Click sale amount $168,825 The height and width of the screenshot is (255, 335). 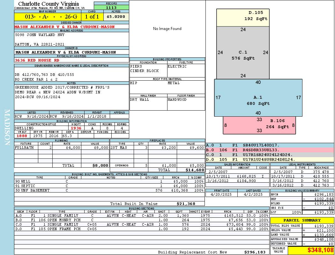coord(246,177)
